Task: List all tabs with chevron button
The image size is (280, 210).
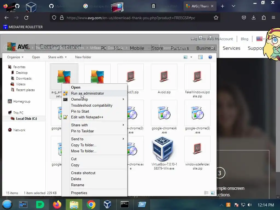Action: [x=234, y=6]
